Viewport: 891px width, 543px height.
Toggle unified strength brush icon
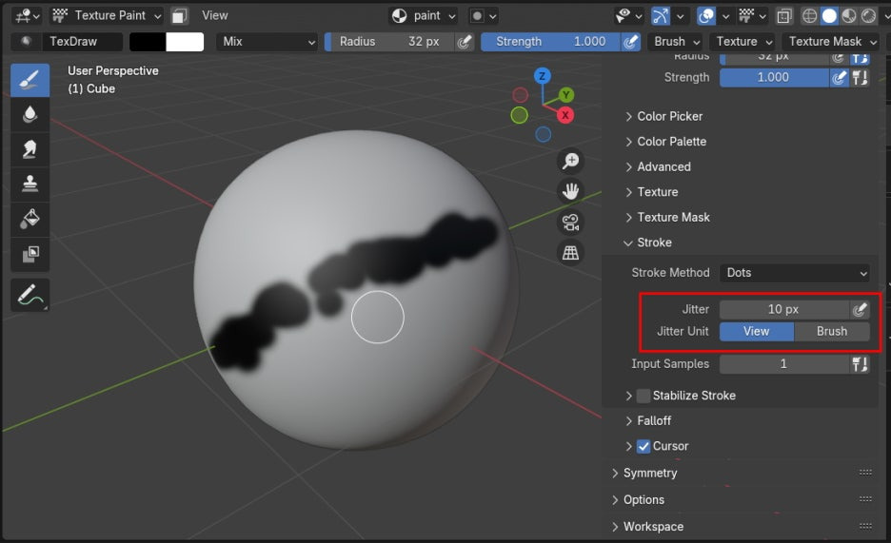click(860, 77)
